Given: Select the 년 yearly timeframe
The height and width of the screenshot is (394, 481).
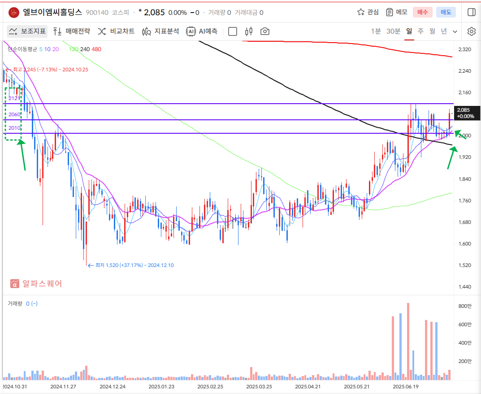Looking at the screenshot, I should (444, 31).
